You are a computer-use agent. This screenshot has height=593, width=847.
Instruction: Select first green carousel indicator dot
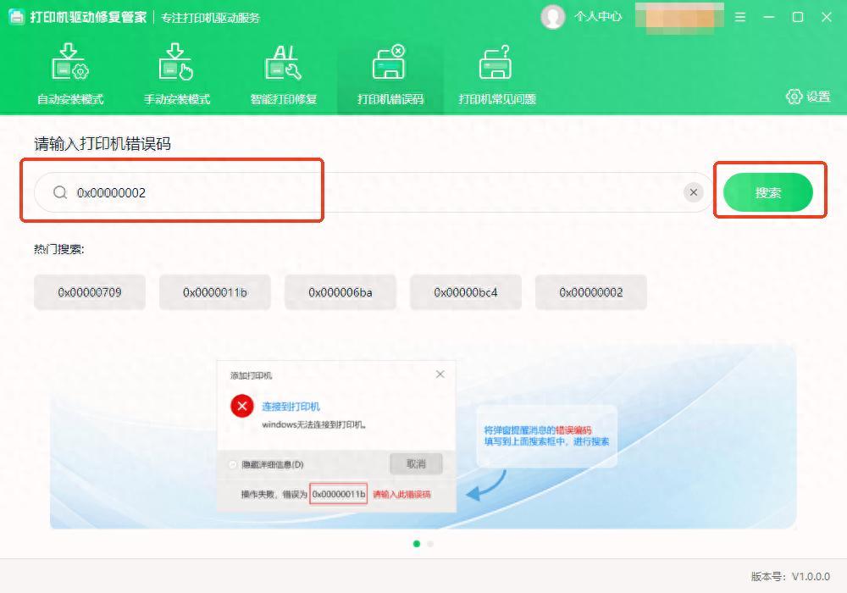(x=416, y=544)
